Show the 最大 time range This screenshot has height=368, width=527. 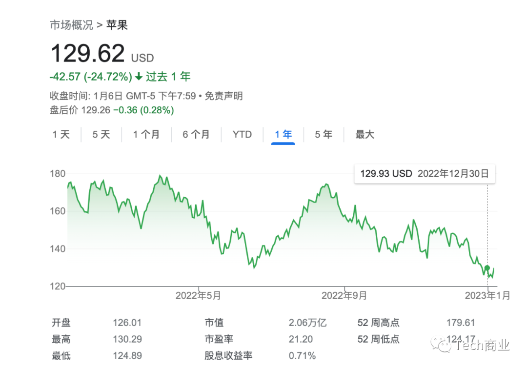click(365, 134)
